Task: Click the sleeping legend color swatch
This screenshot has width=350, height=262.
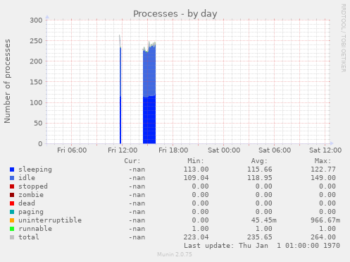Action: tap(12, 169)
